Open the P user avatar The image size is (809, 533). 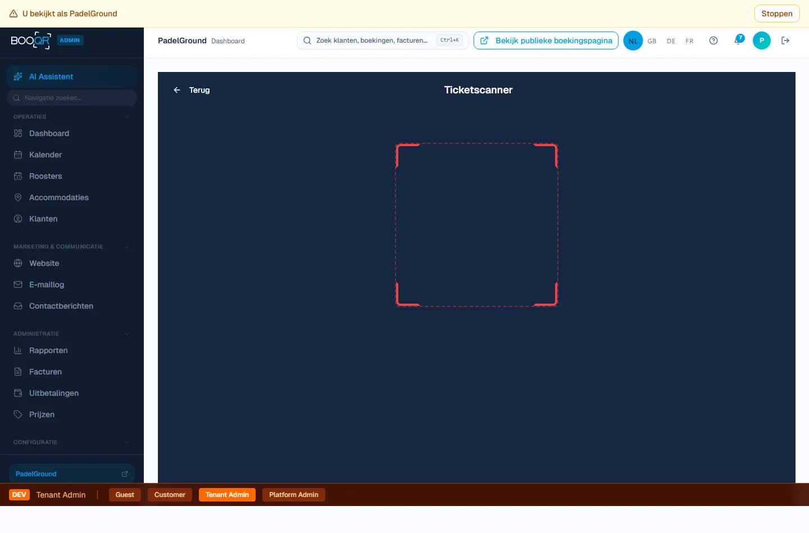[x=761, y=40]
